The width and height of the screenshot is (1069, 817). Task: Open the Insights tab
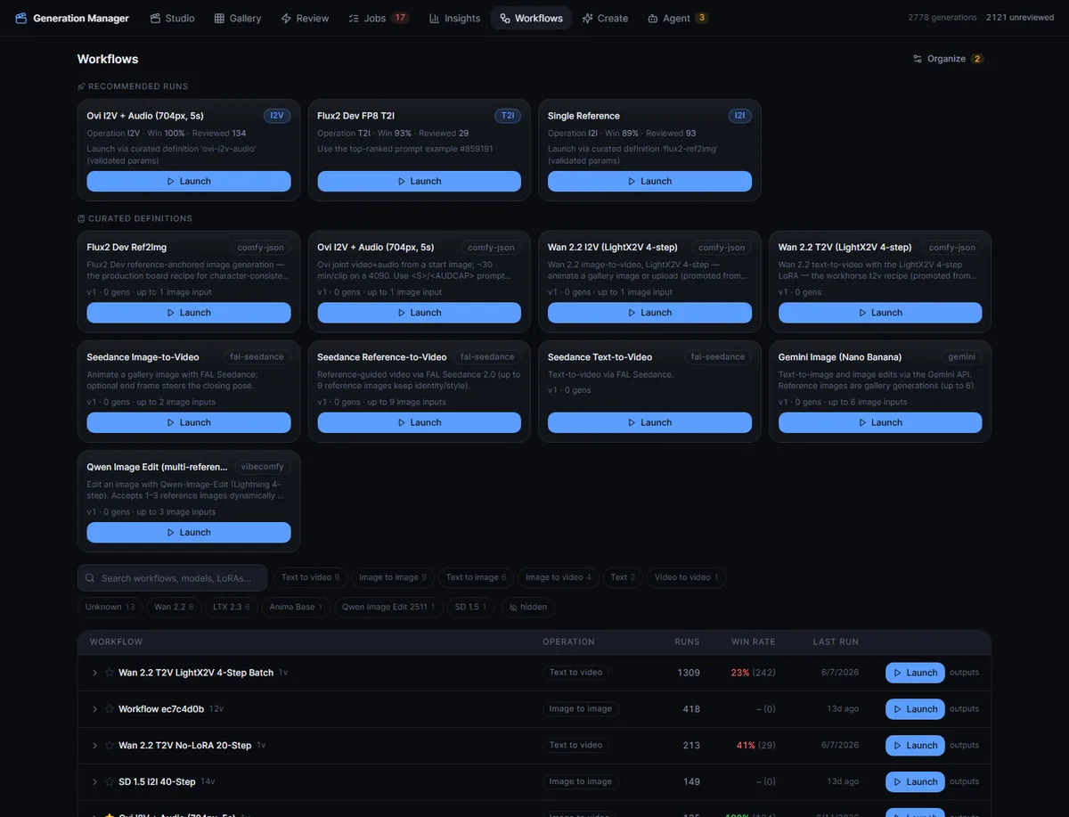(454, 18)
